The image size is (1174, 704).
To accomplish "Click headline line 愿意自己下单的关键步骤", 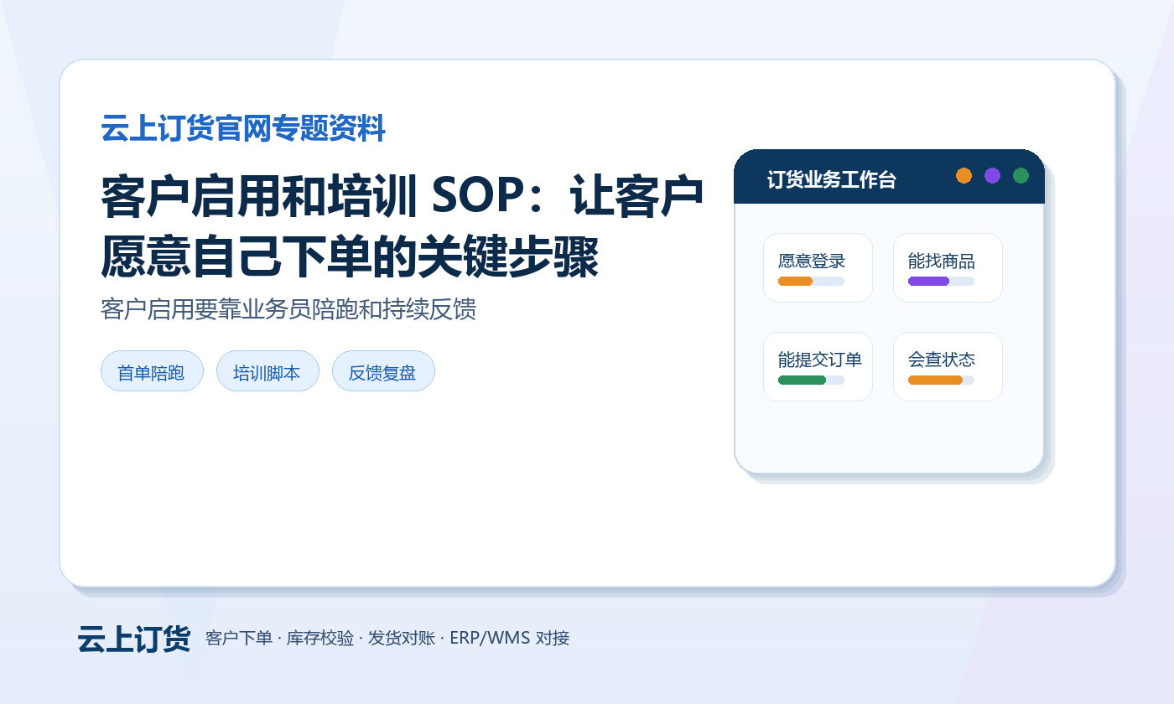I will click(350, 257).
